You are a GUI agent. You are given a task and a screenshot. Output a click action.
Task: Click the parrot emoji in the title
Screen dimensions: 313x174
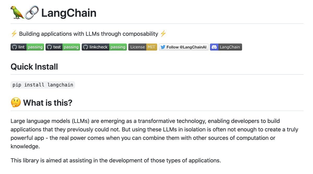[17, 13]
